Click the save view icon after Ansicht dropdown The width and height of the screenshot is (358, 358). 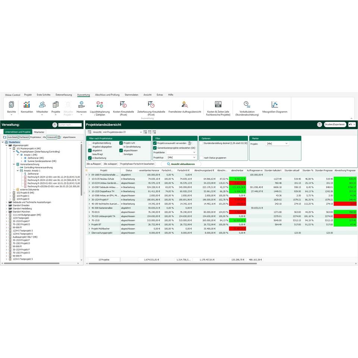pyautogui.click(x=145, y=132)
